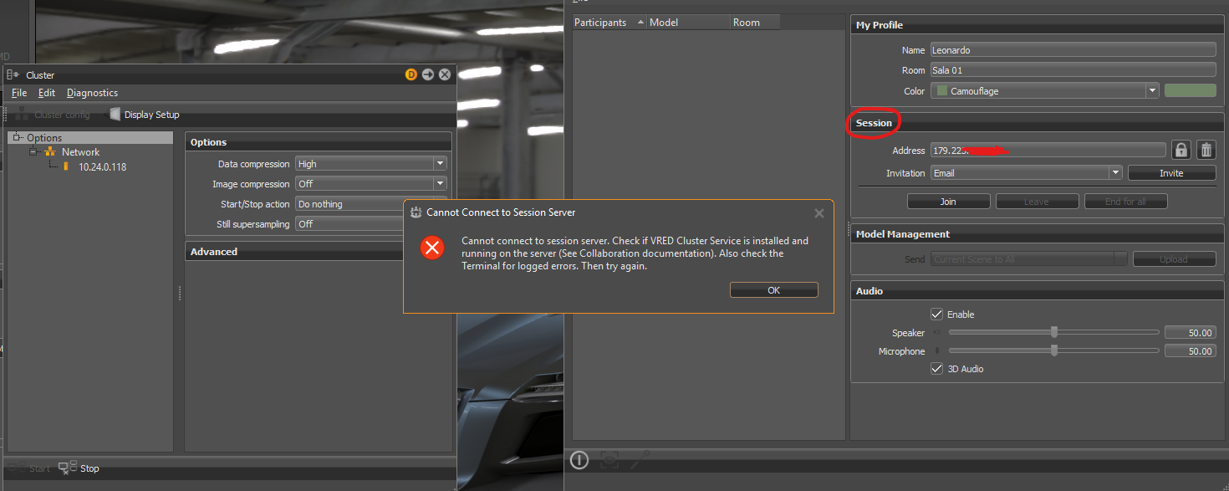Collapse the Network tree node expander

34,152
